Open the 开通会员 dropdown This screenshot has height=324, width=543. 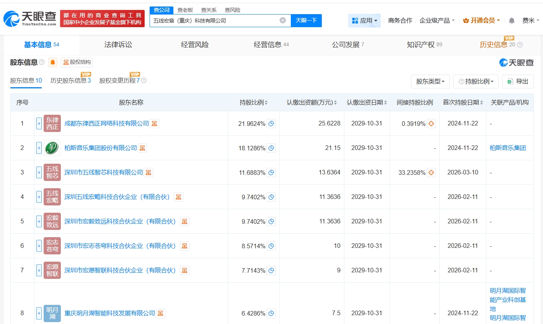[x=481, y=21]
